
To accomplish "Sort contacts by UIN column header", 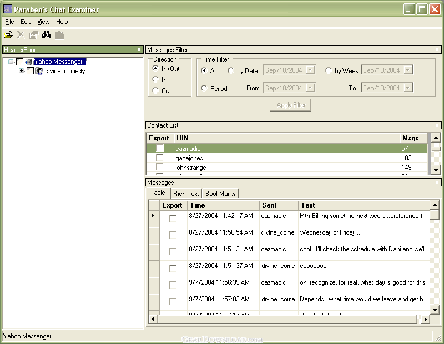I will 286,138.
